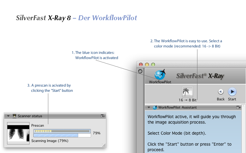Dock the Scanner status panel
246x153 pixels.
coord(103,116)
